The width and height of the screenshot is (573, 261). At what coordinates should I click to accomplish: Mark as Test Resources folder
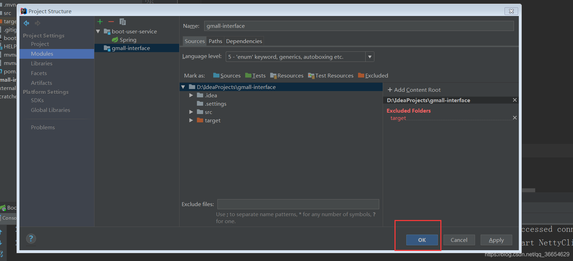click(x=331, y=75)
